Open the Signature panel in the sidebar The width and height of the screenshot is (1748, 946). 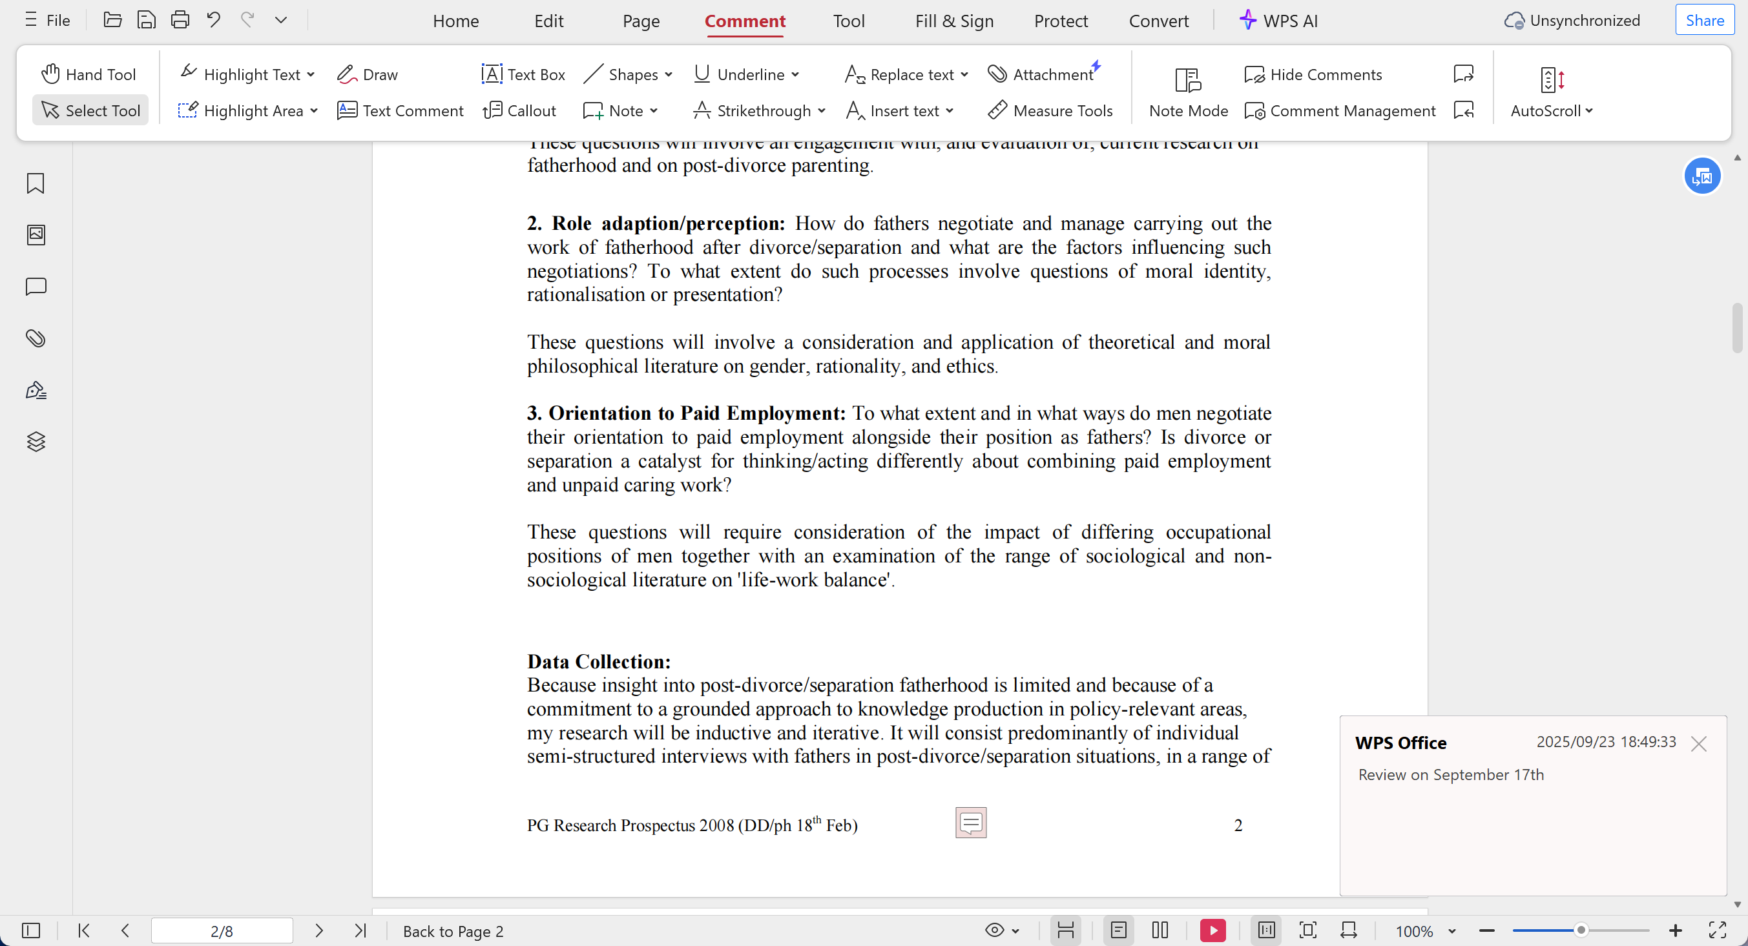36,390
